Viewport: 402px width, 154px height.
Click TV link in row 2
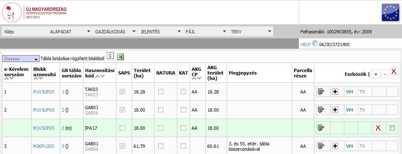click(x=362, y=110)
